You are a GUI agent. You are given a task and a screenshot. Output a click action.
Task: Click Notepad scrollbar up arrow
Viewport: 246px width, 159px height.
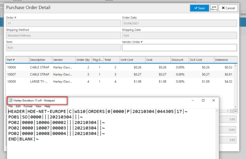tap(217, 111)
